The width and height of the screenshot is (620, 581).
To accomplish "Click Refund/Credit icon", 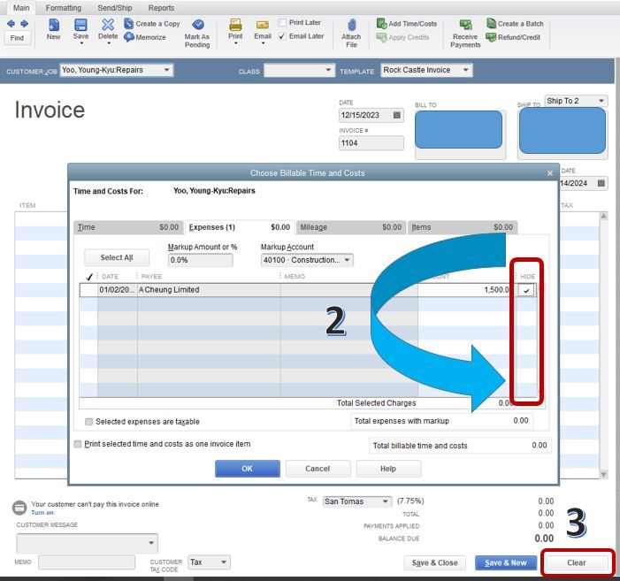I will point(491,37).
